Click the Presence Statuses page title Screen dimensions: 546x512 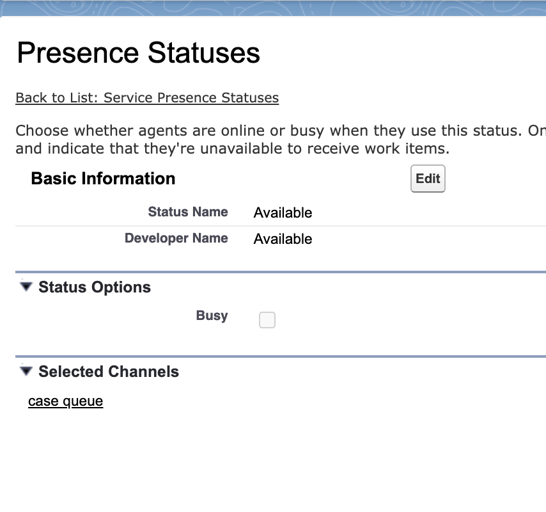pyautogui.click(x=138, y=52)
